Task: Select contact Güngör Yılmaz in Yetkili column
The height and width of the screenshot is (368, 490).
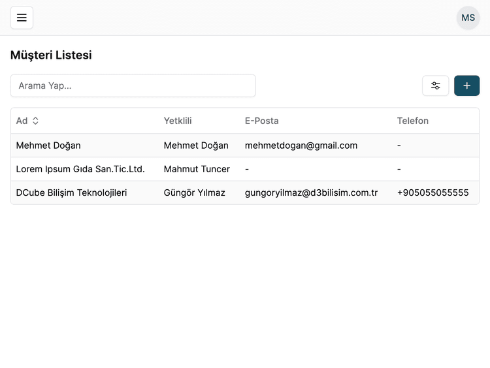Action: tap(194, 192)
